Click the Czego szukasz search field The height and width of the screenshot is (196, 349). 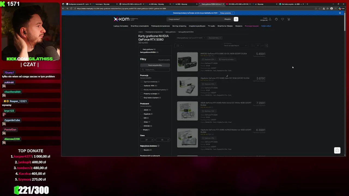(195, 19)
